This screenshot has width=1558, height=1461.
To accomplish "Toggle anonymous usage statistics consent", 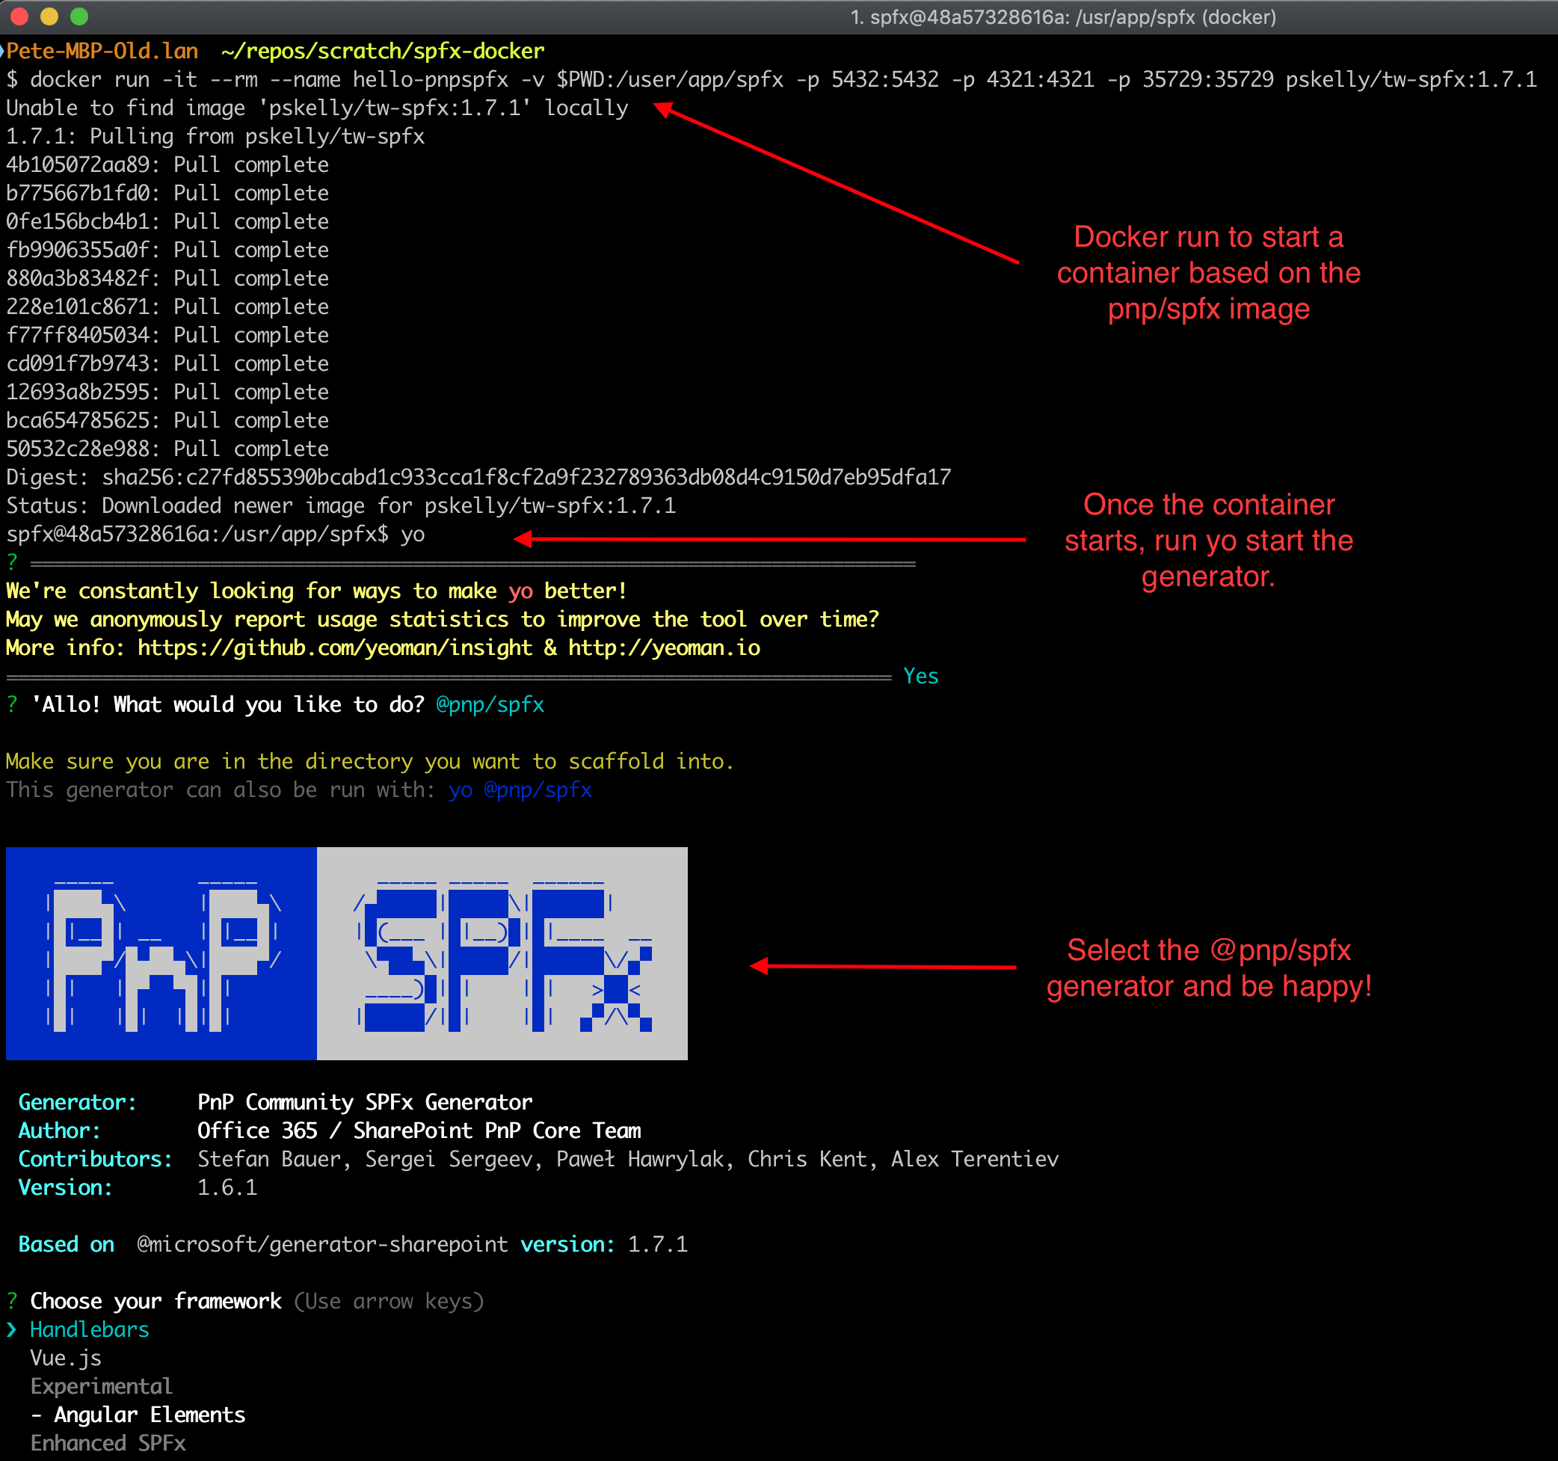I will coord(908,674).
